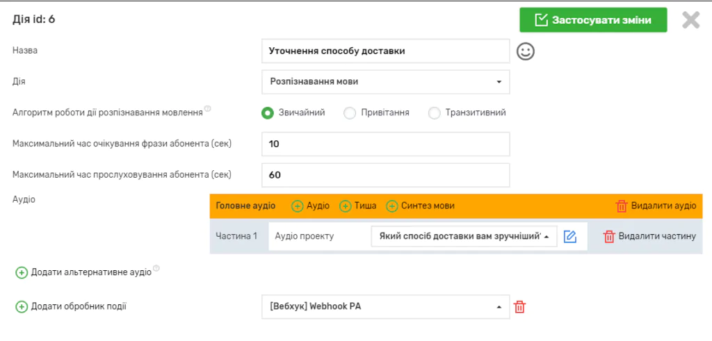Open the Webhook PA handler dropdown

(x=385, y=307)
